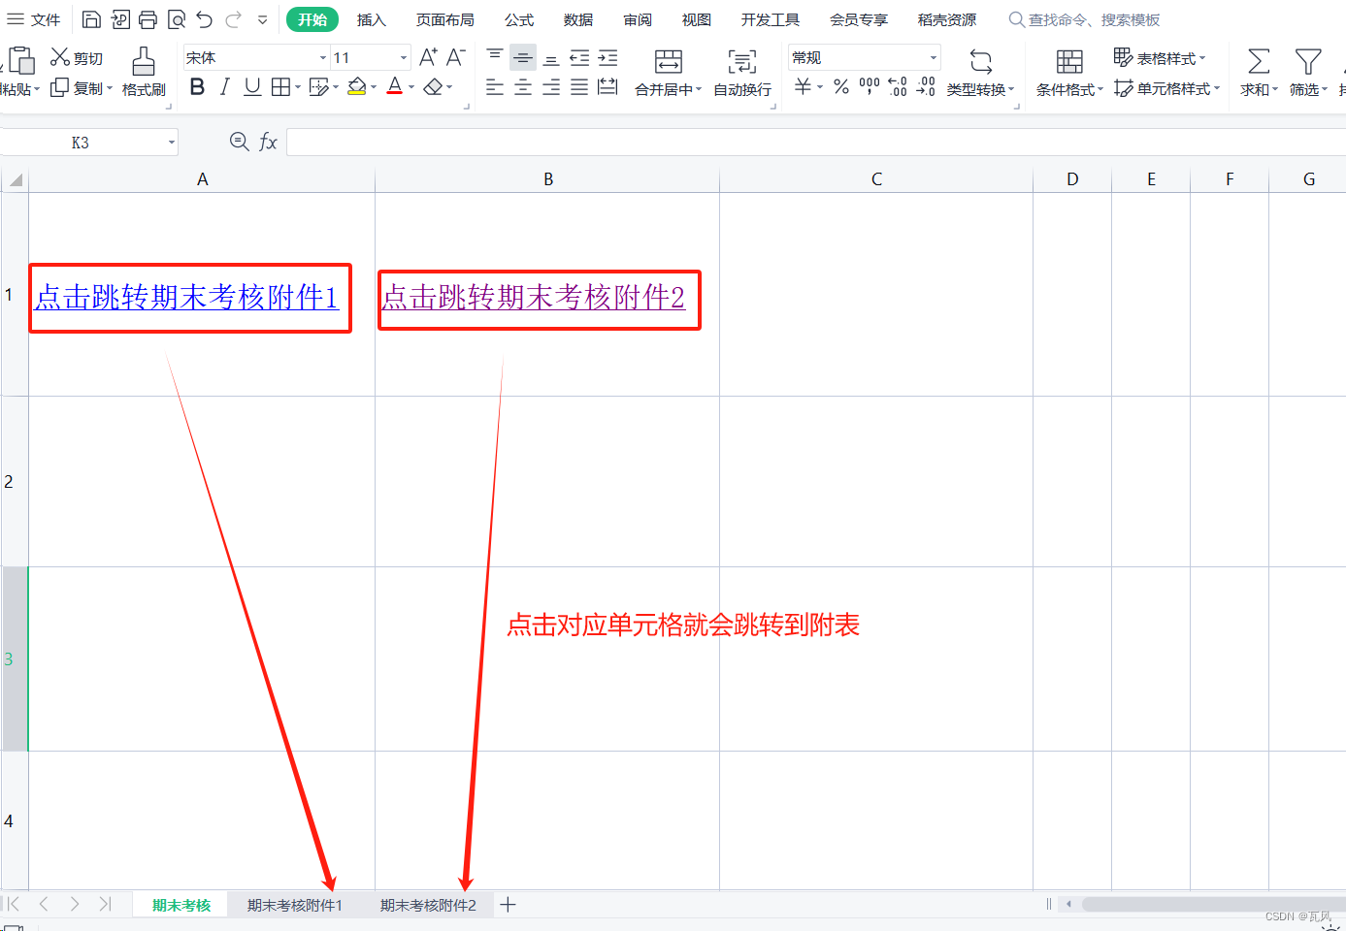Follow the link 点击跳转期末考核附件1
The width and height of the screenshot is (1346, 931).
coord(187,297)
